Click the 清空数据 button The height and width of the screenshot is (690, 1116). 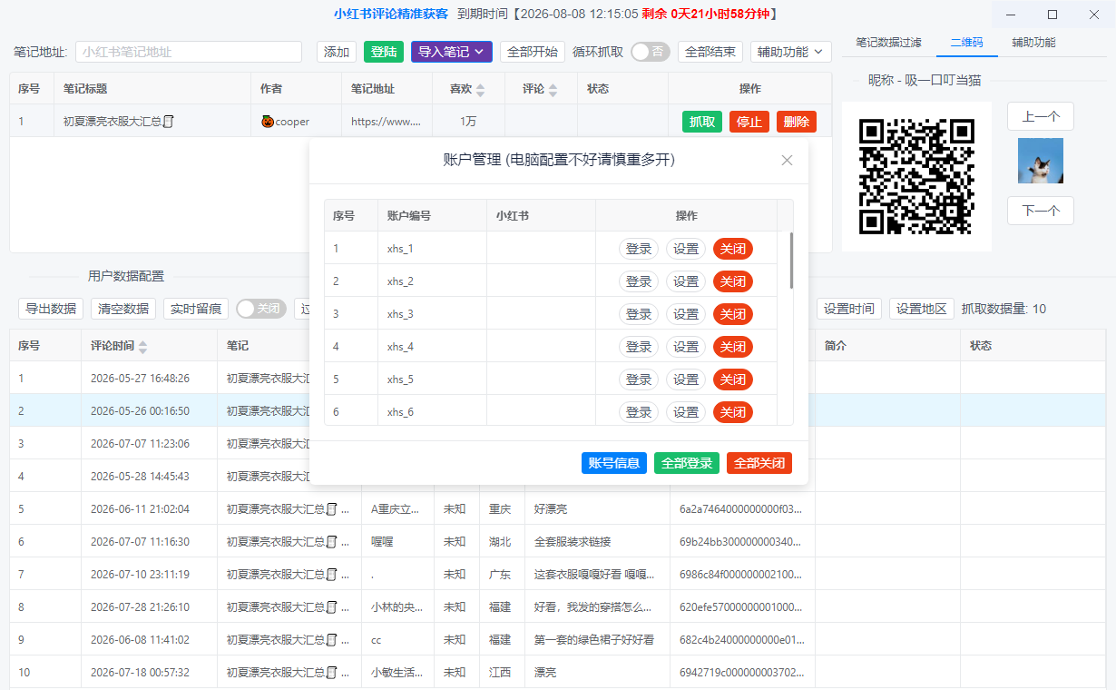tap(123, 309)
